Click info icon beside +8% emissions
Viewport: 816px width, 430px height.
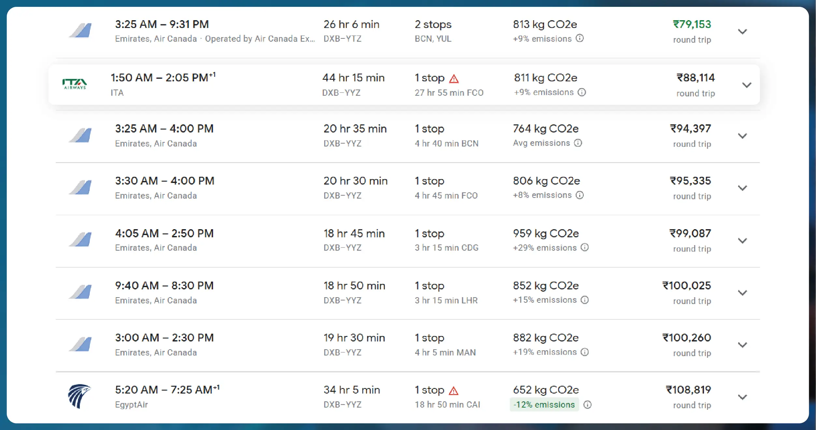580,195
